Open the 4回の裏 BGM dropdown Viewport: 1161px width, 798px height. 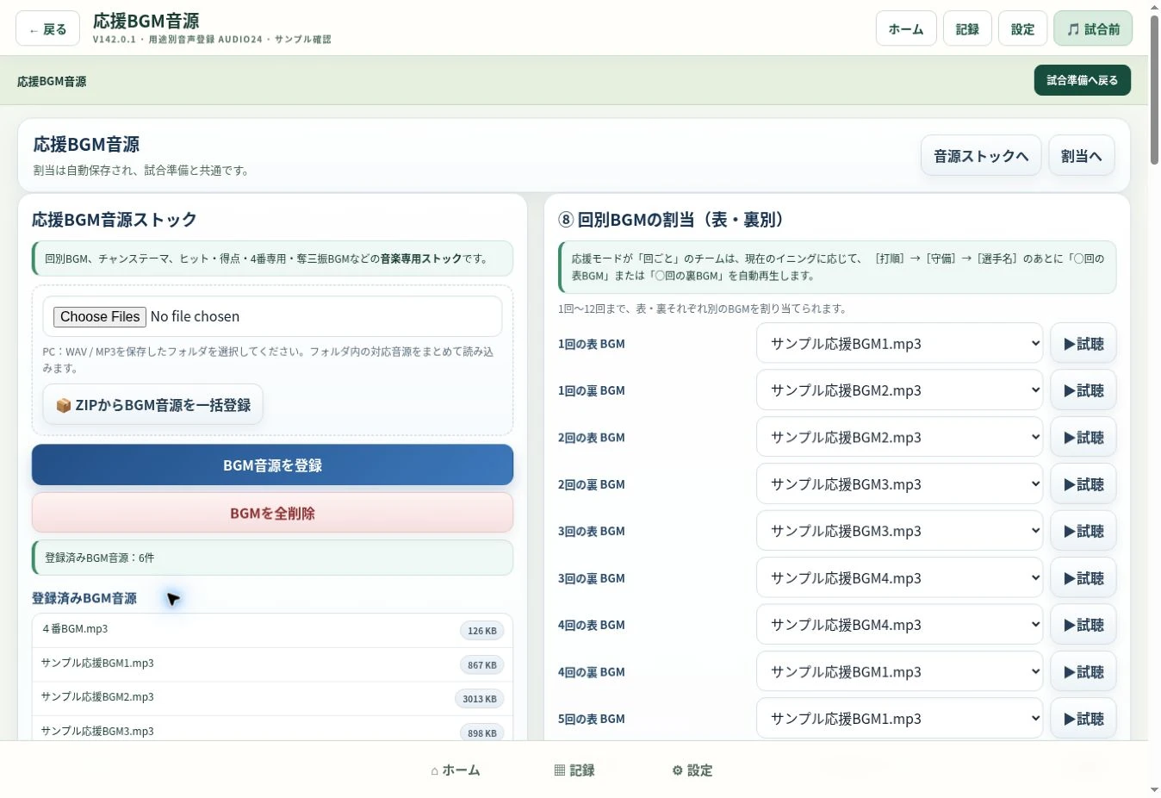point(899,672)
